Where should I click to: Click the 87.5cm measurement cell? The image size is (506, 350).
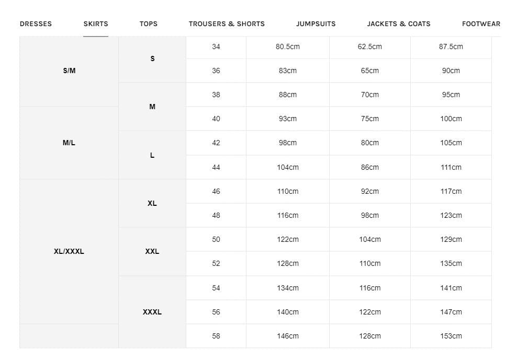coord(451,46)
